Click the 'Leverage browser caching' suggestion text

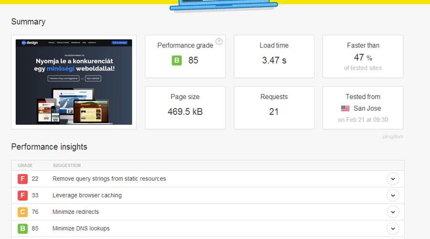87,196
